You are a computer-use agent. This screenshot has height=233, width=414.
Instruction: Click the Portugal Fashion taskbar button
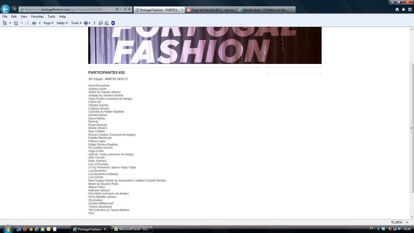[91, 229]
